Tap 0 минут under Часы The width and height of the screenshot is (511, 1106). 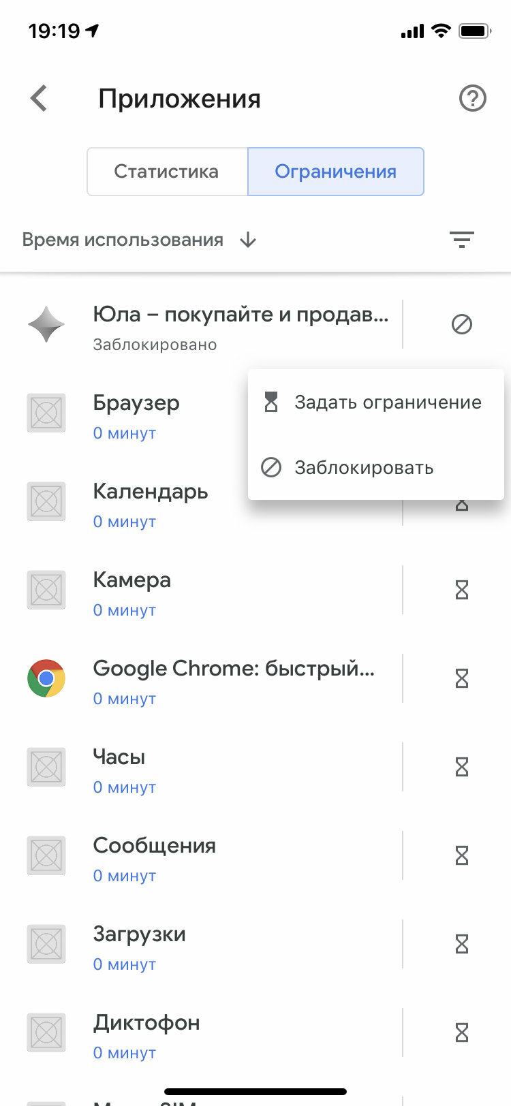pos(125,787)
